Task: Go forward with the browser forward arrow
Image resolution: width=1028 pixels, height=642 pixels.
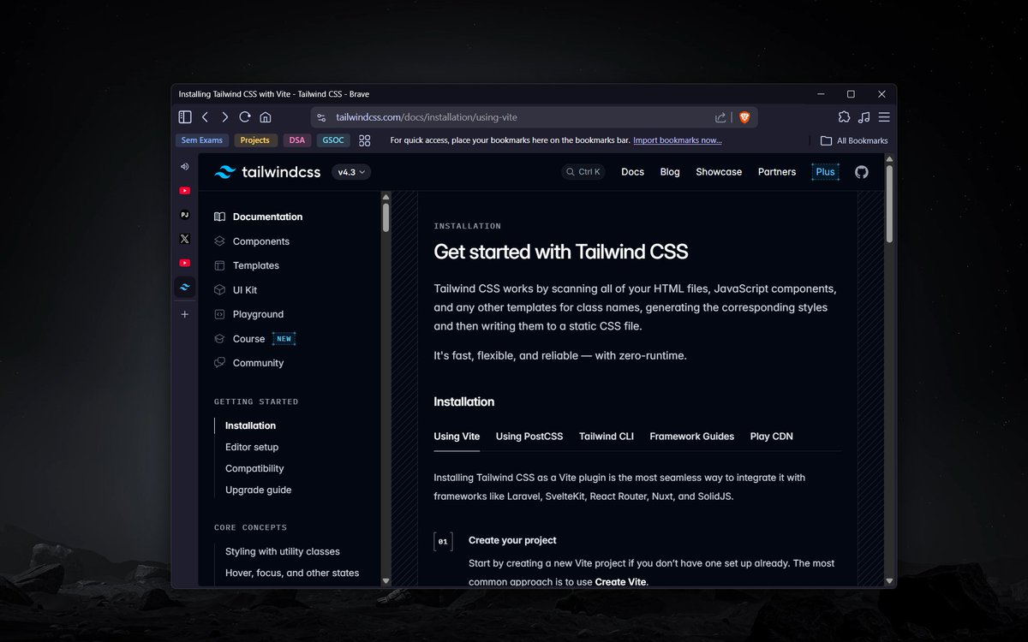Action: click(x=225, y=117)
